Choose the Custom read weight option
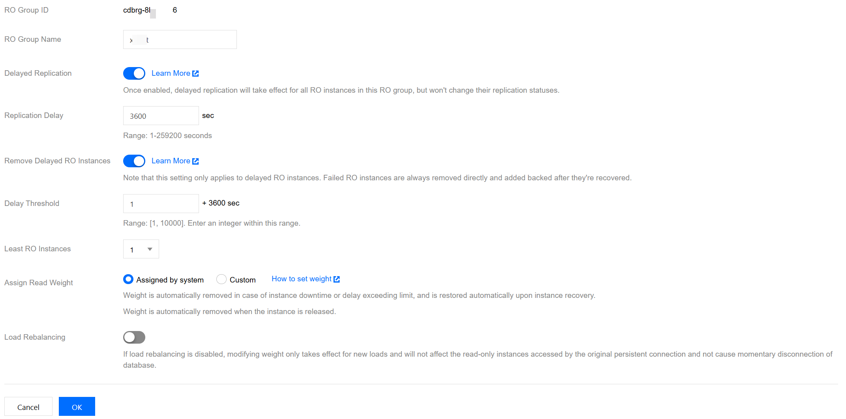846x419 pixels. pos(221,279)
